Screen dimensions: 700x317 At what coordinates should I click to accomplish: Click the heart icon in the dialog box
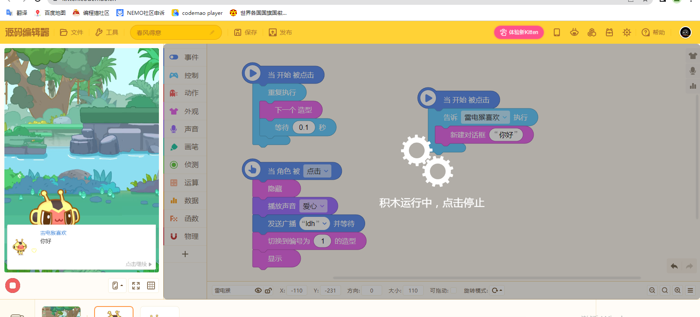34,251
